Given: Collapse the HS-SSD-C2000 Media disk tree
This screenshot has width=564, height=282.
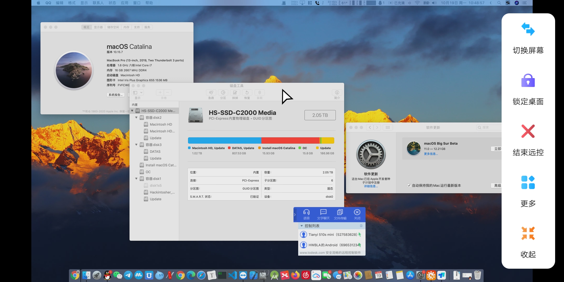Looking at the screenshot, I should [x=132, y=111].
